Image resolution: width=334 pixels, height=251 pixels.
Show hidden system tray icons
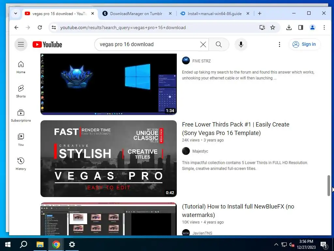pos(276,244)
